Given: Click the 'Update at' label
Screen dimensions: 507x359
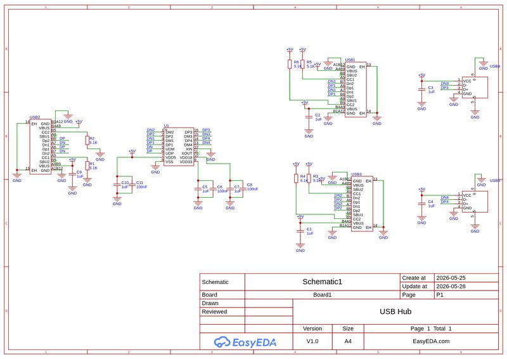Looking at the screenshot, I should click(x=414, y=286).
